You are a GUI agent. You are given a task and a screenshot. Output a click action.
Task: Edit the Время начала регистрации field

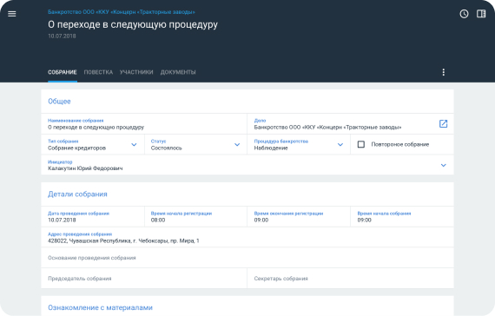tap(195, 216)
